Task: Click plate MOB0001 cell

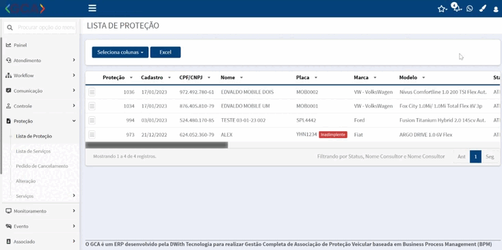Action: tap(307, 106)
